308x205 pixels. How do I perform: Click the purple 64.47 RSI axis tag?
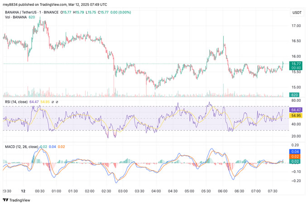click(x=296, y=110)
